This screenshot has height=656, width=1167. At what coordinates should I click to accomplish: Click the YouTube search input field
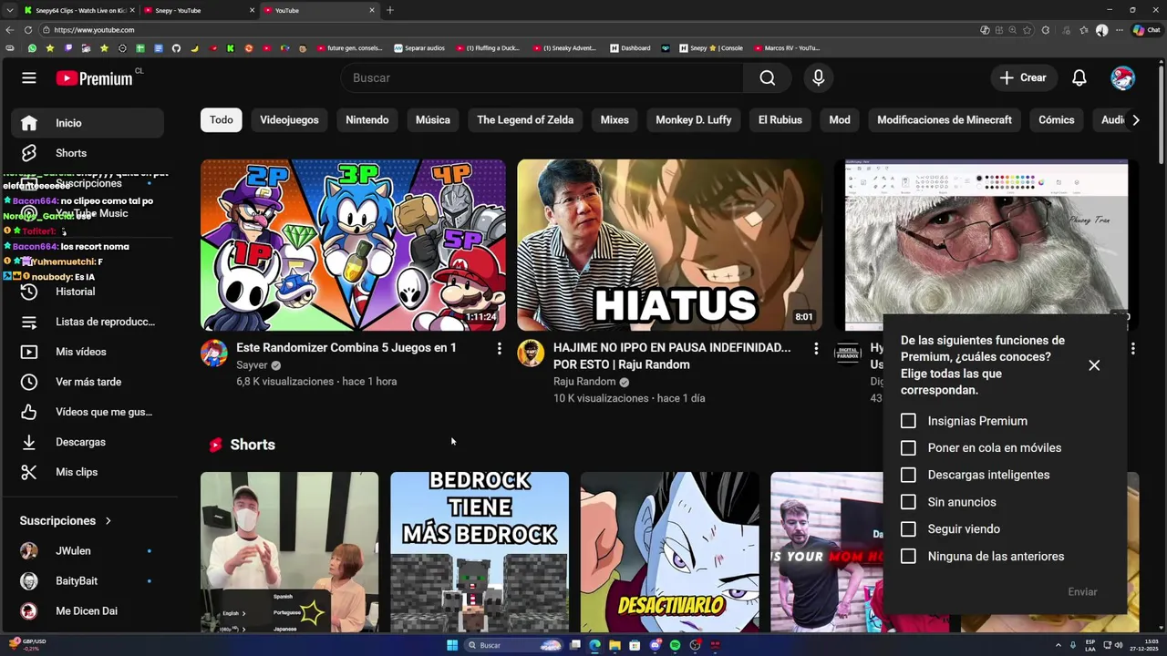tap(542, 78)
